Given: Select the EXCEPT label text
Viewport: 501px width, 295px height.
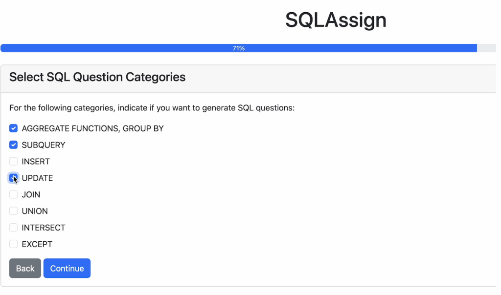Looking at the screenshot, I should [x=37, y=244].
